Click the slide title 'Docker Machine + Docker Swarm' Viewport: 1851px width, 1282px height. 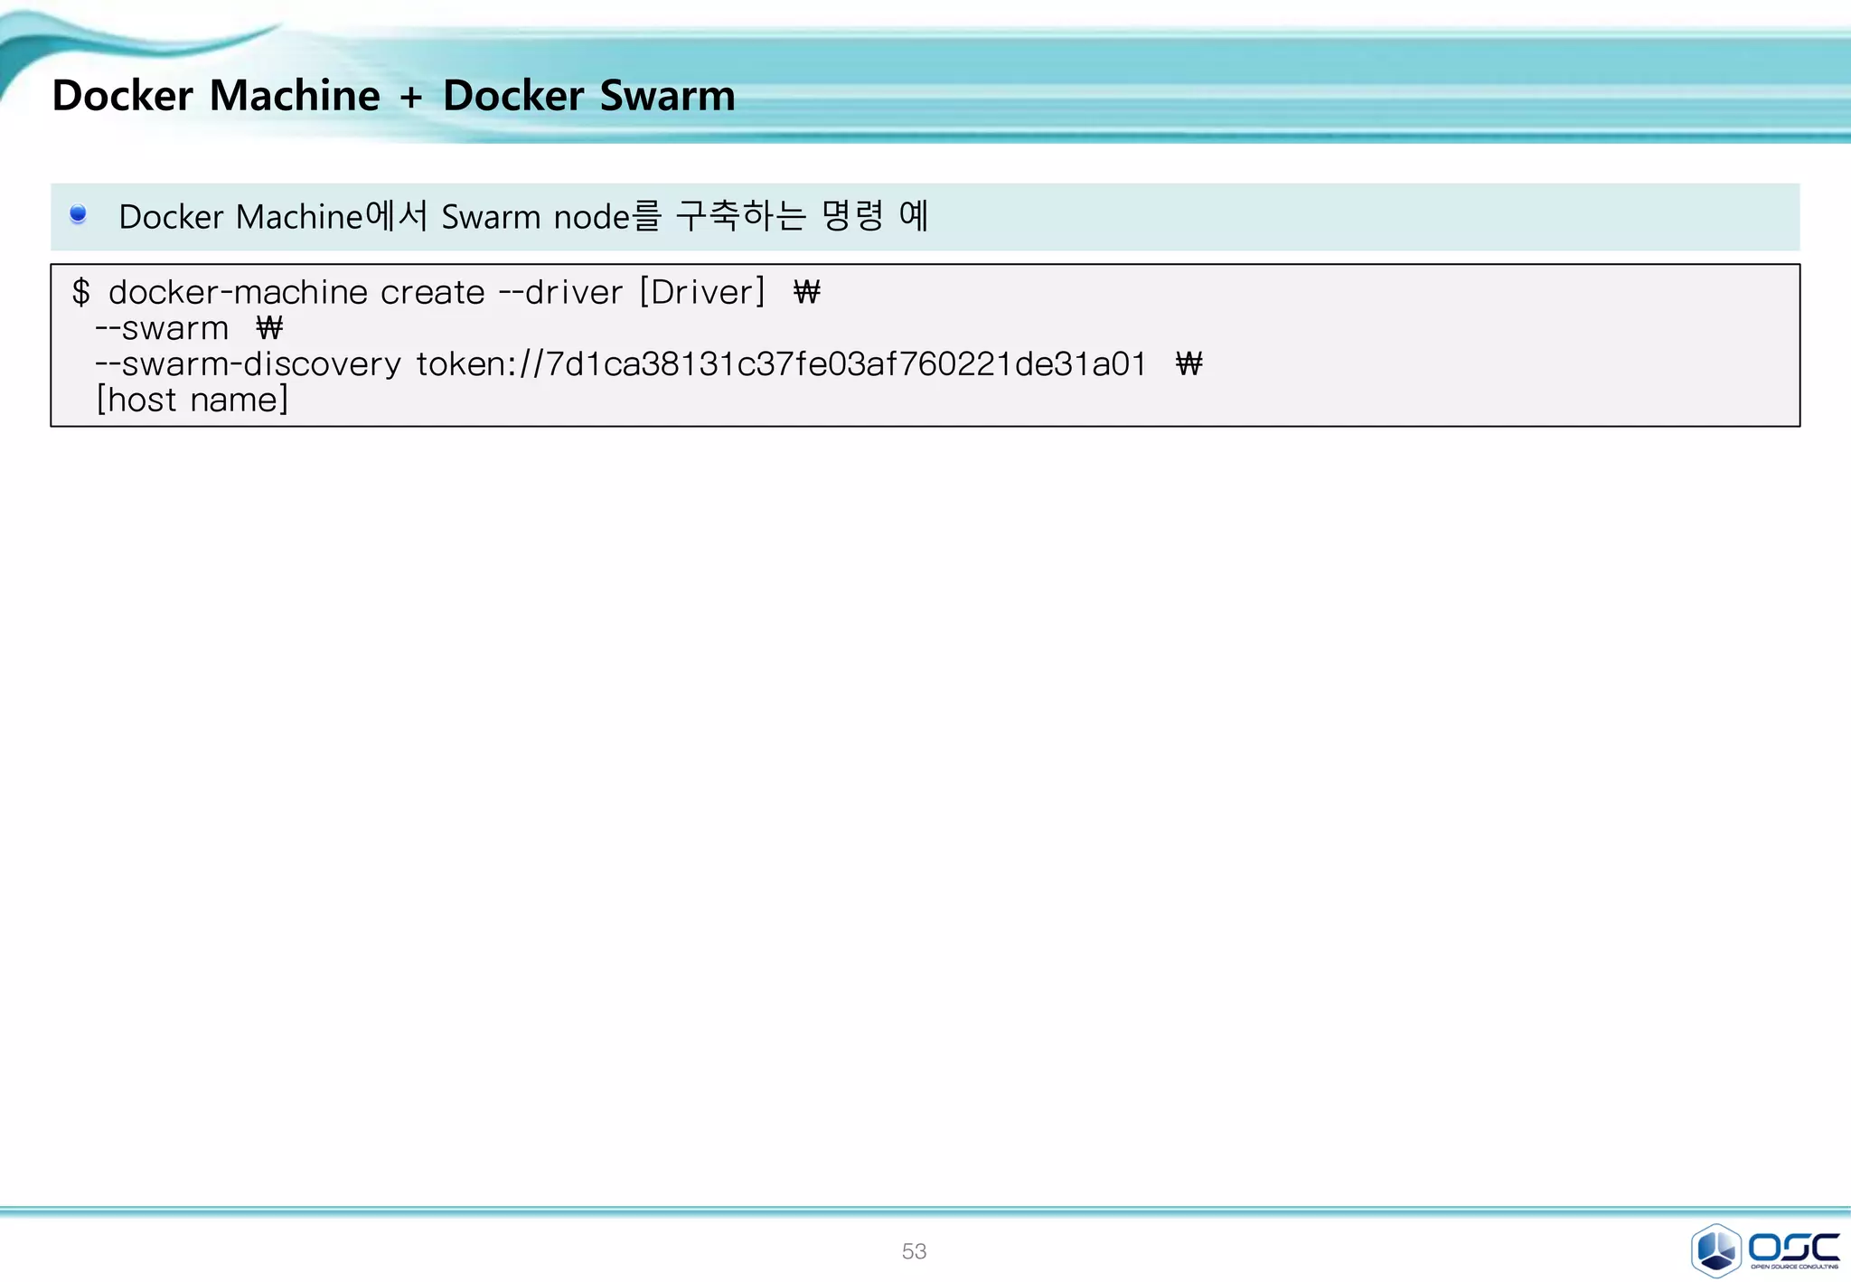394,96
